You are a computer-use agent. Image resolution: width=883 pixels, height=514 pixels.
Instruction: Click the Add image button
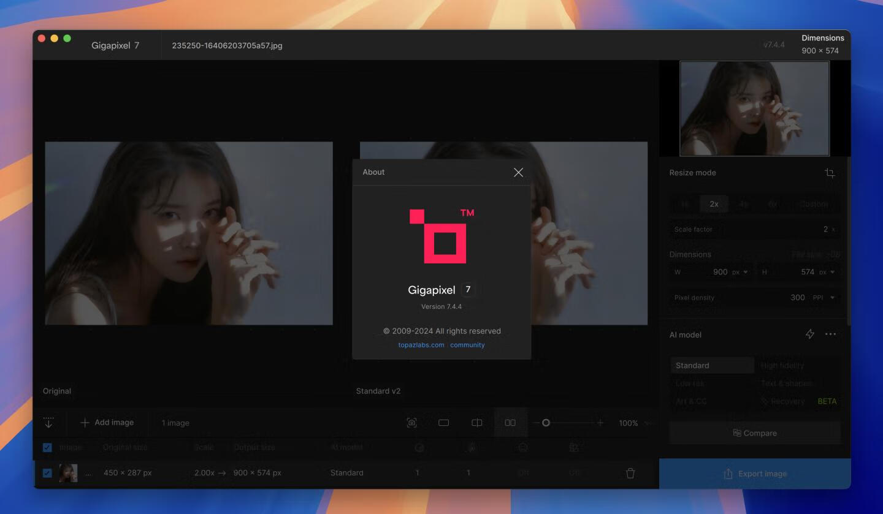point(107,423)
